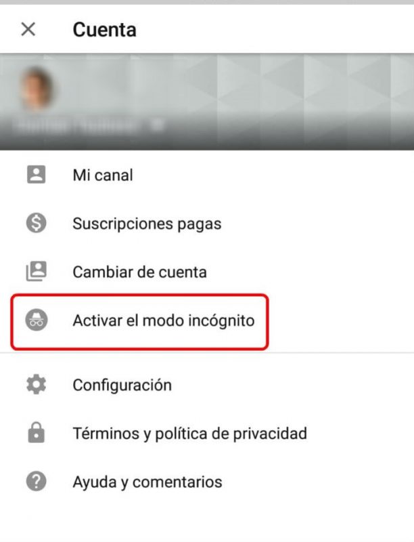Enable Activar el modo incógnito

tap(140, 322)
